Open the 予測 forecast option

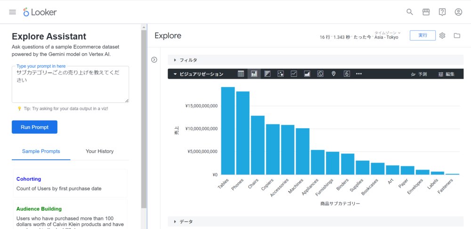click(419, 74)
